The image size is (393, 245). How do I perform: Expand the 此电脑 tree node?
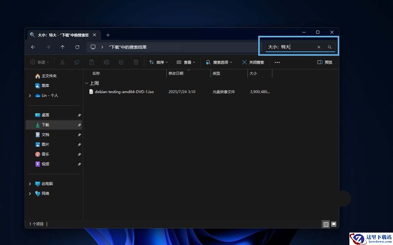[x=30, y=184]
